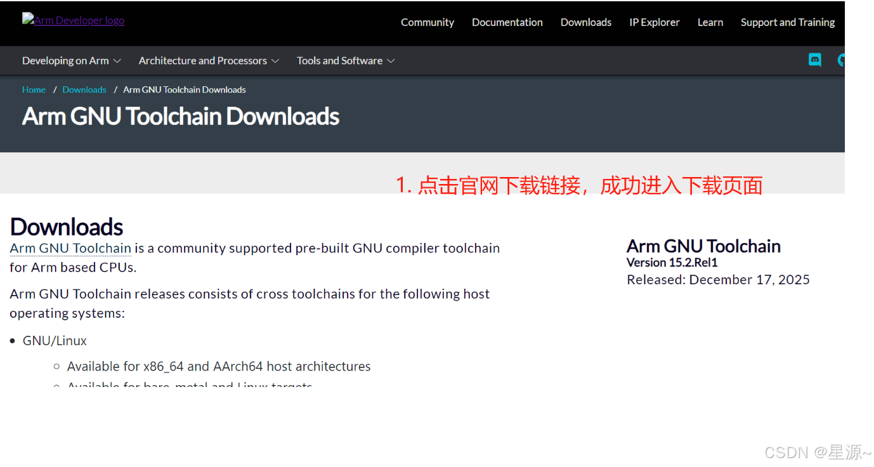Click the Released: December 17, 2025 text

point(719,280)
